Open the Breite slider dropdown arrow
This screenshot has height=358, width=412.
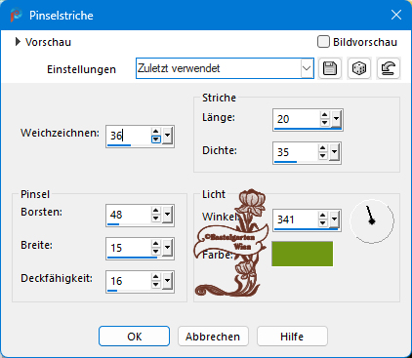(x=167, y=248)
